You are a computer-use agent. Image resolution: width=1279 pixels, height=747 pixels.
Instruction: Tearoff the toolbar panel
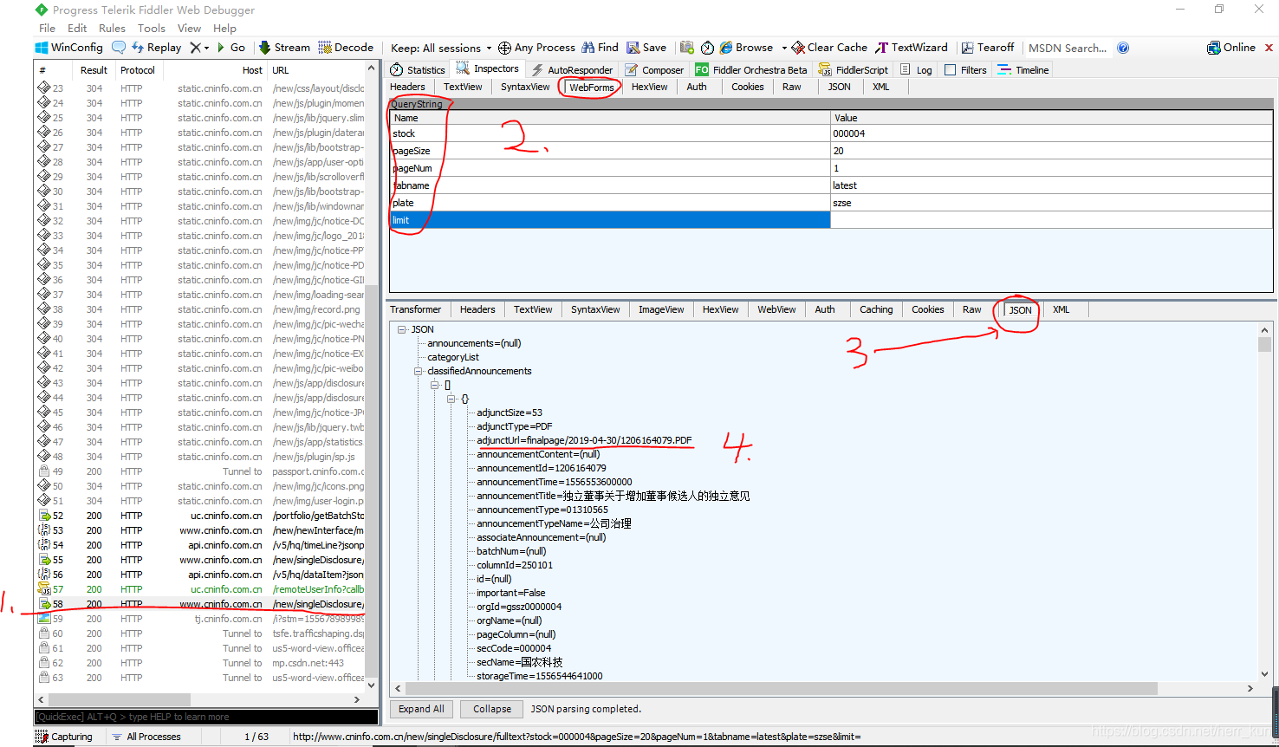pyautogui.click(x=988, y=48)
